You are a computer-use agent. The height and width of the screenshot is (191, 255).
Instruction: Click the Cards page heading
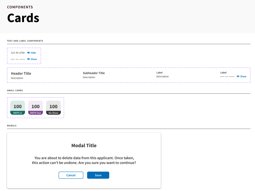tap(23, 18)
